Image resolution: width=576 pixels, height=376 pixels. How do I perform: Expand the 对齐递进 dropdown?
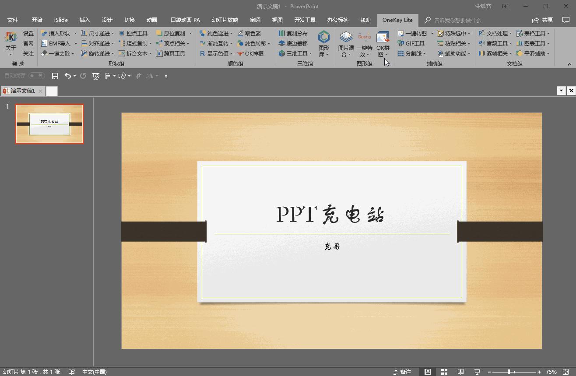tap(112, 44)
